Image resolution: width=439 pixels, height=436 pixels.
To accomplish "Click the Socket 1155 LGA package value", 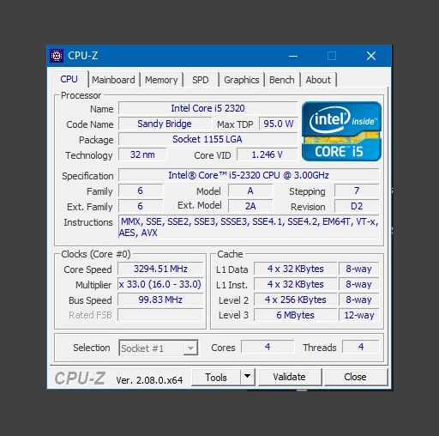I will click(207, 139).
